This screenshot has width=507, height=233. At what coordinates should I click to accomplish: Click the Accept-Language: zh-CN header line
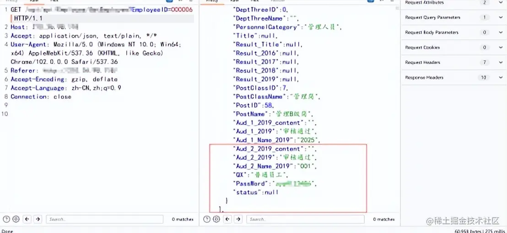coord(66,88)
